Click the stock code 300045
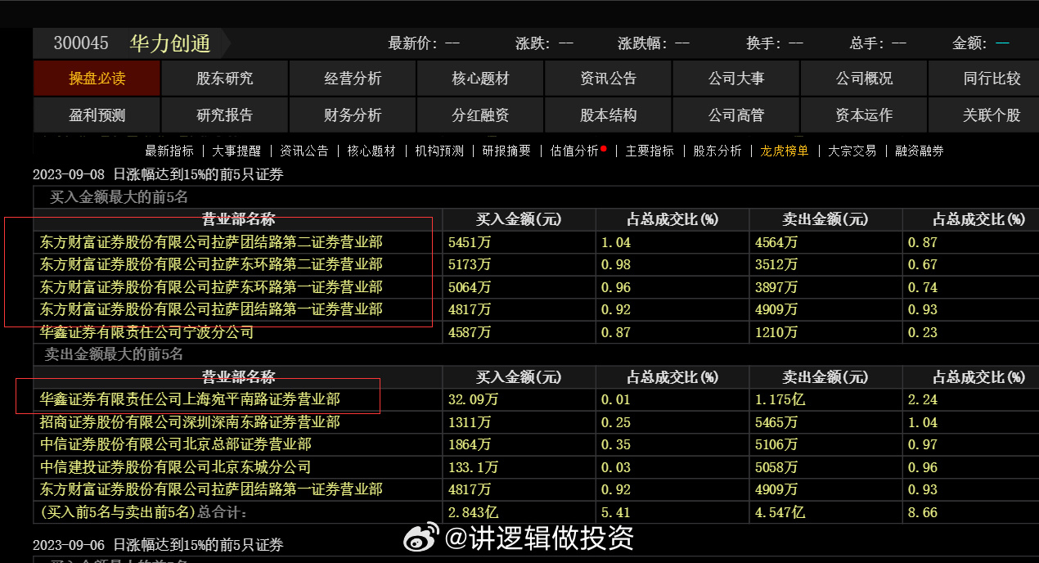 (81, 43)
